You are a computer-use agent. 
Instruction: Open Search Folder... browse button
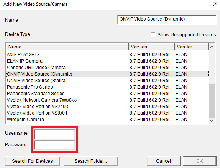coord(90,161)
